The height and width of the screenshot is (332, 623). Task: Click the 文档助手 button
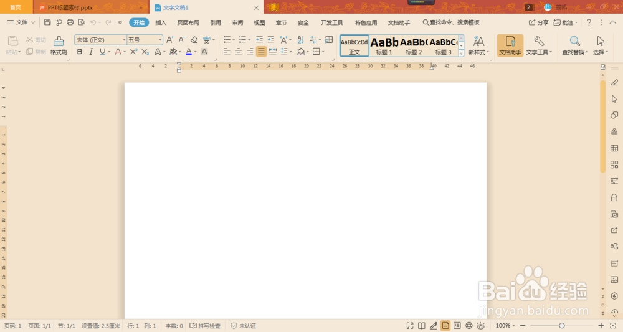click(x=510, y=45)
